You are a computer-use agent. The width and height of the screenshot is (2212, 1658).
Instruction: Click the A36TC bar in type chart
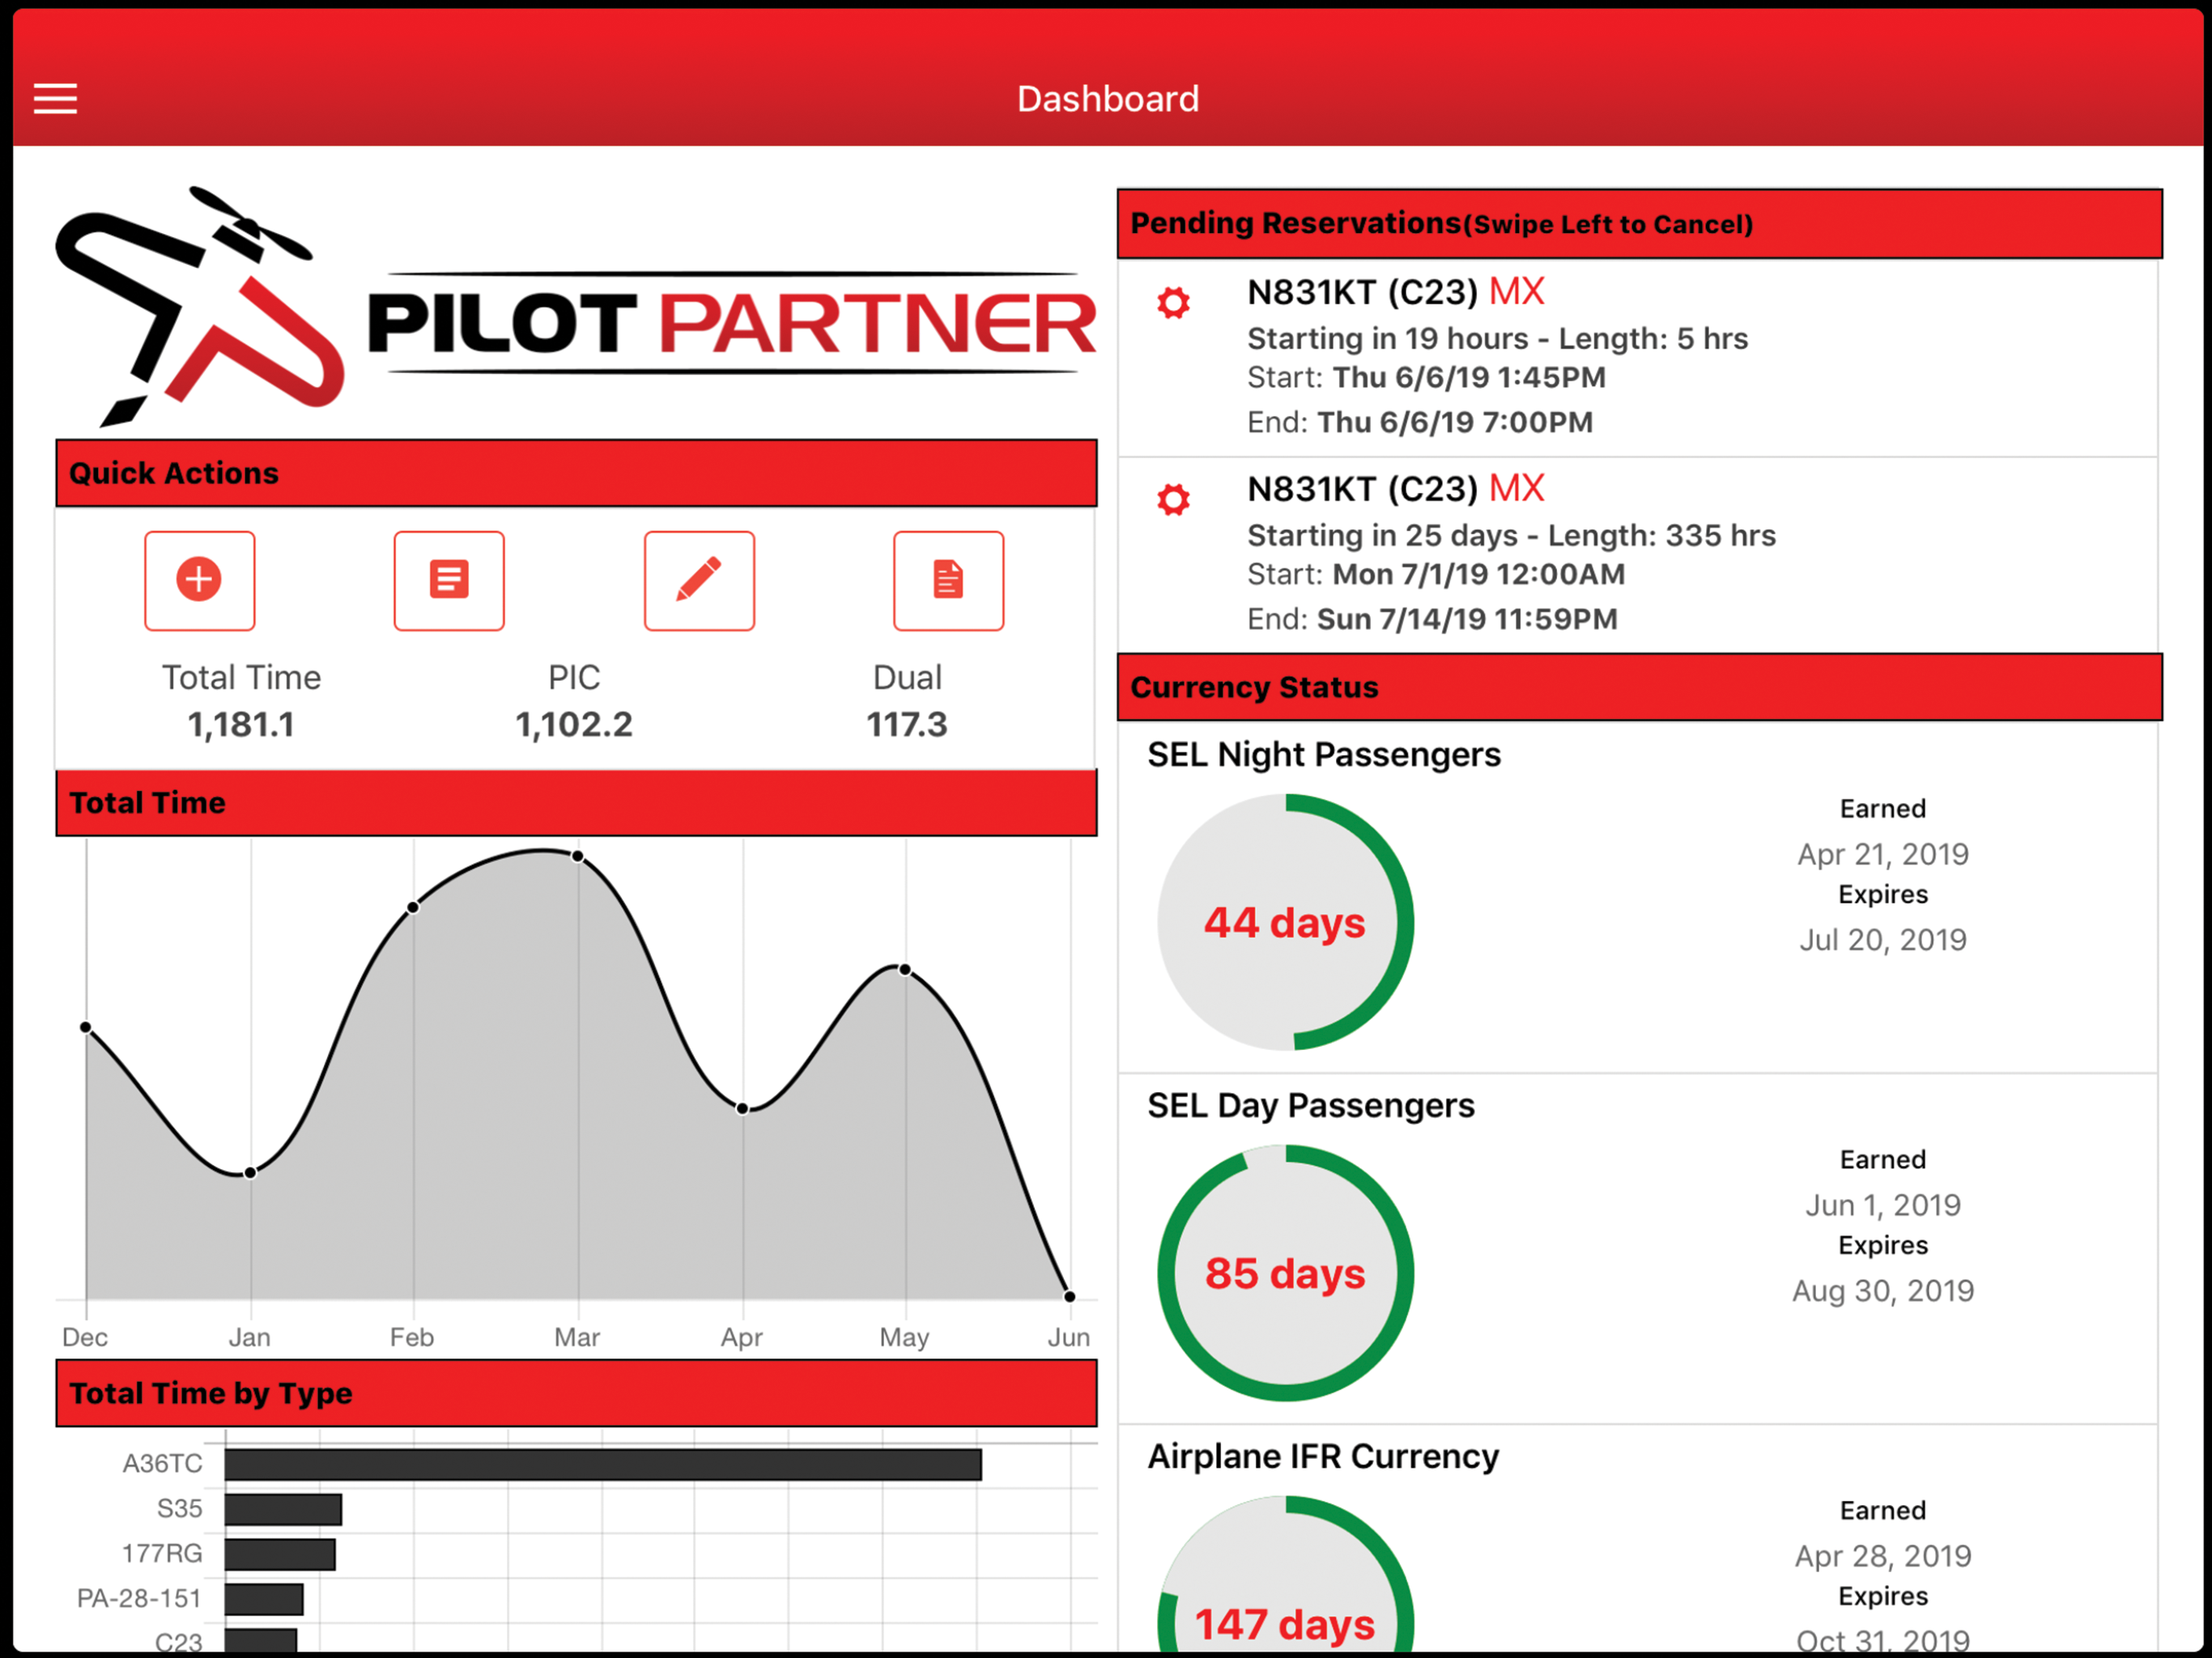(x=603, y=1464)
